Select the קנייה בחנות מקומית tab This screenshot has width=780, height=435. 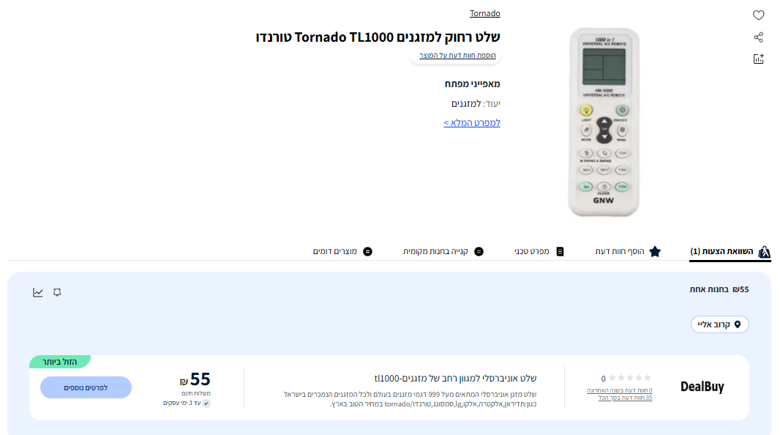click(x=443, y=251)
